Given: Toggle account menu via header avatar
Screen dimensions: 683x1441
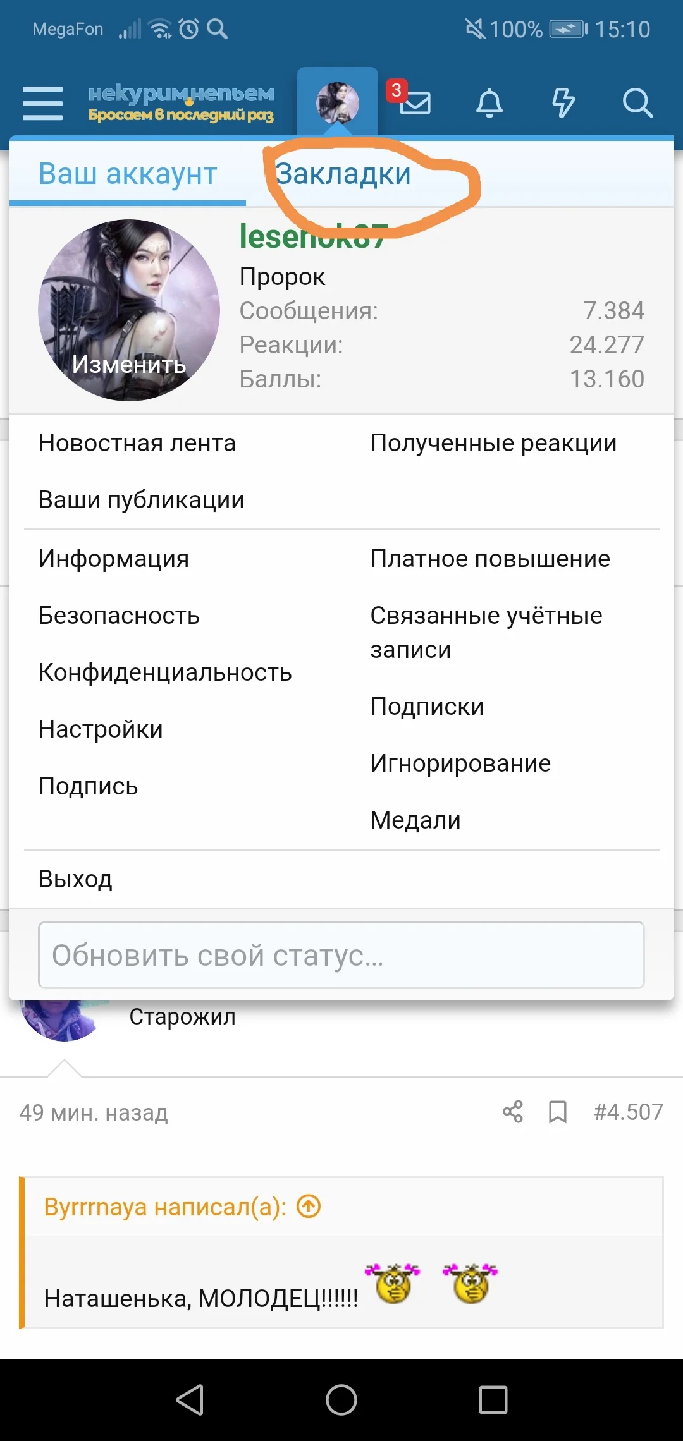Looking at the screenshot, I should tap(338, 102).
